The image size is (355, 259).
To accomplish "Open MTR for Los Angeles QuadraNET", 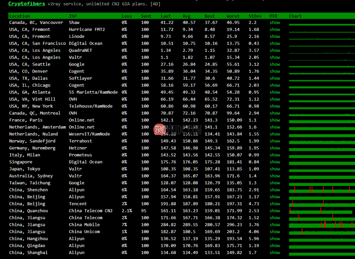I will pyautogui.click(x=274, y=50).
